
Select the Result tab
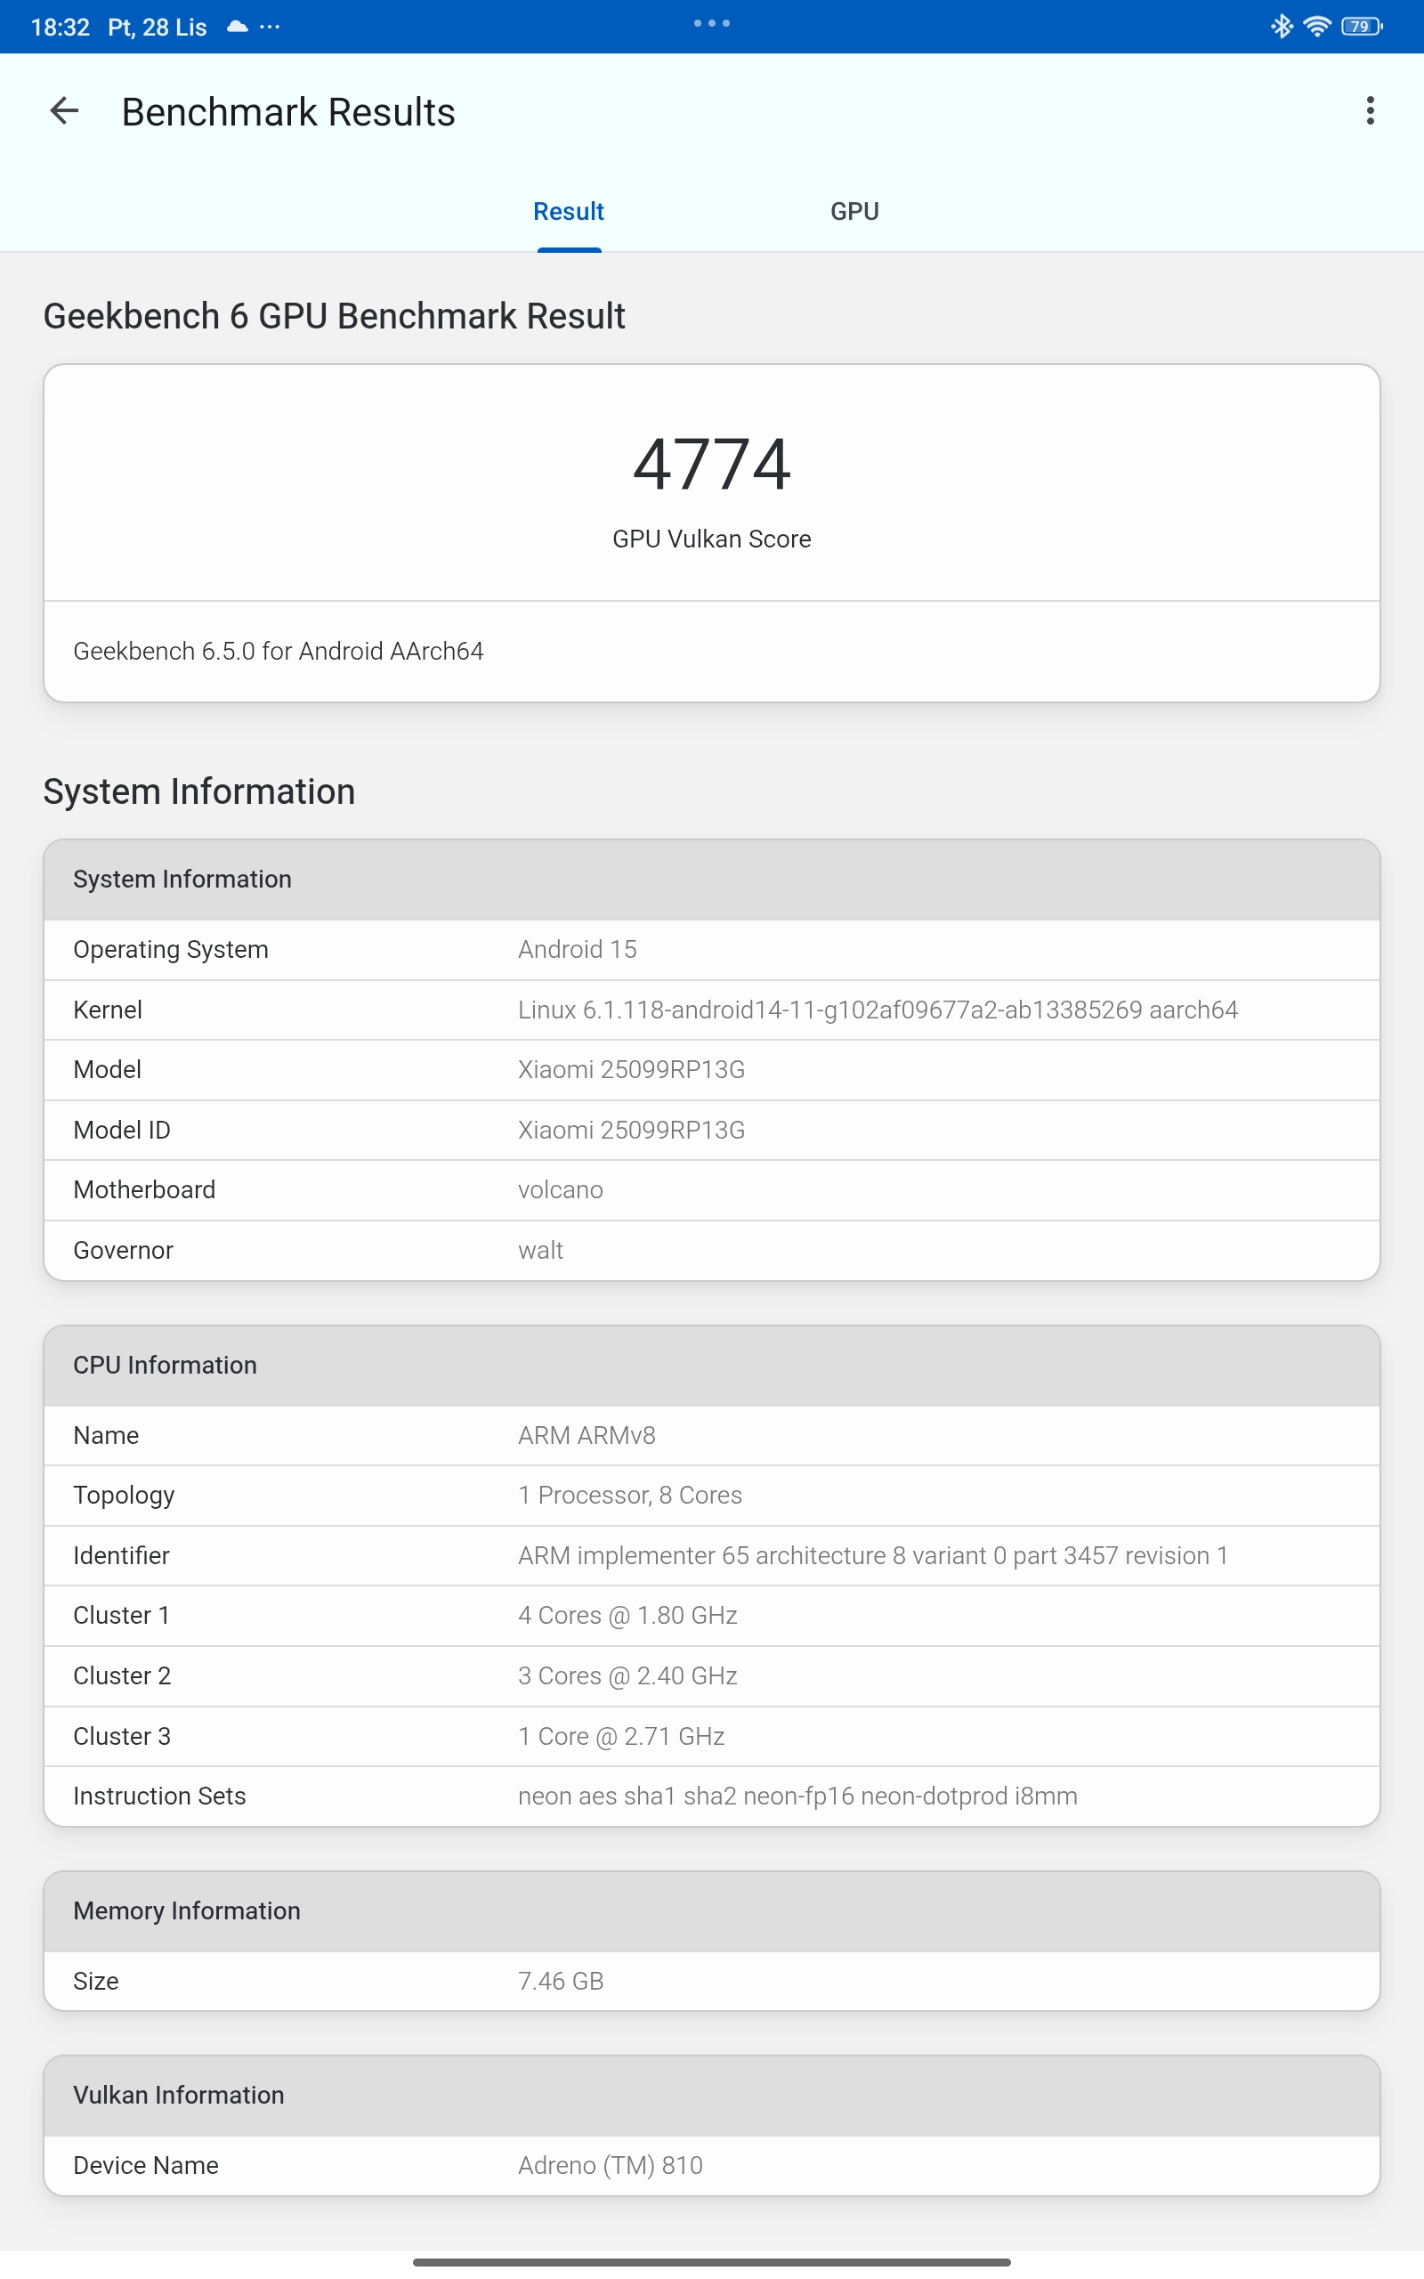tap(568, 211)
